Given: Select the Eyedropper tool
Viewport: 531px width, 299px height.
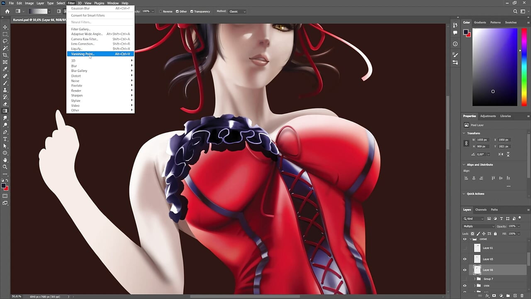Looking at the screenshot, I should click(5, 69).
